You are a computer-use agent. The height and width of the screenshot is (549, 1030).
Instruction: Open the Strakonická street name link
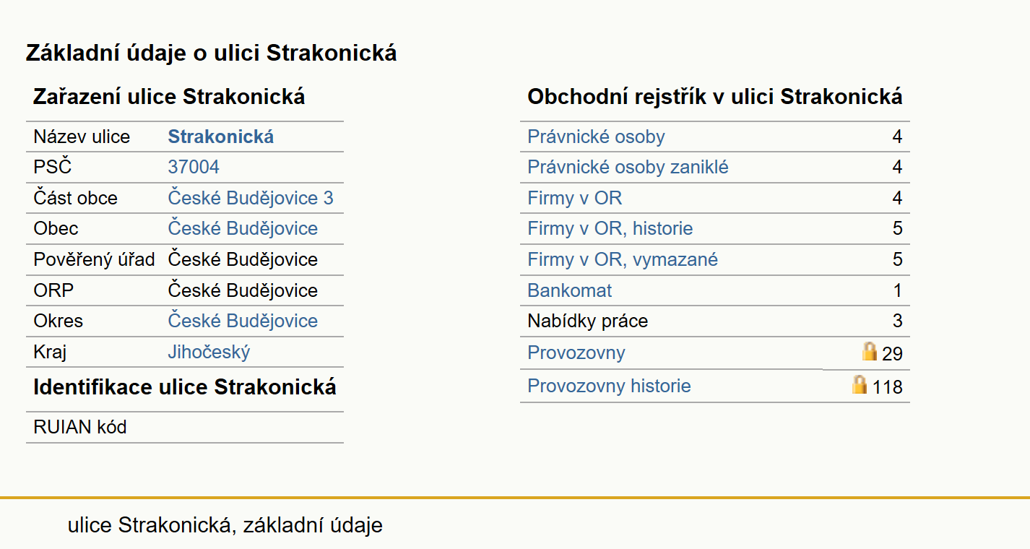pyautogui.click(x=221, y=137)
